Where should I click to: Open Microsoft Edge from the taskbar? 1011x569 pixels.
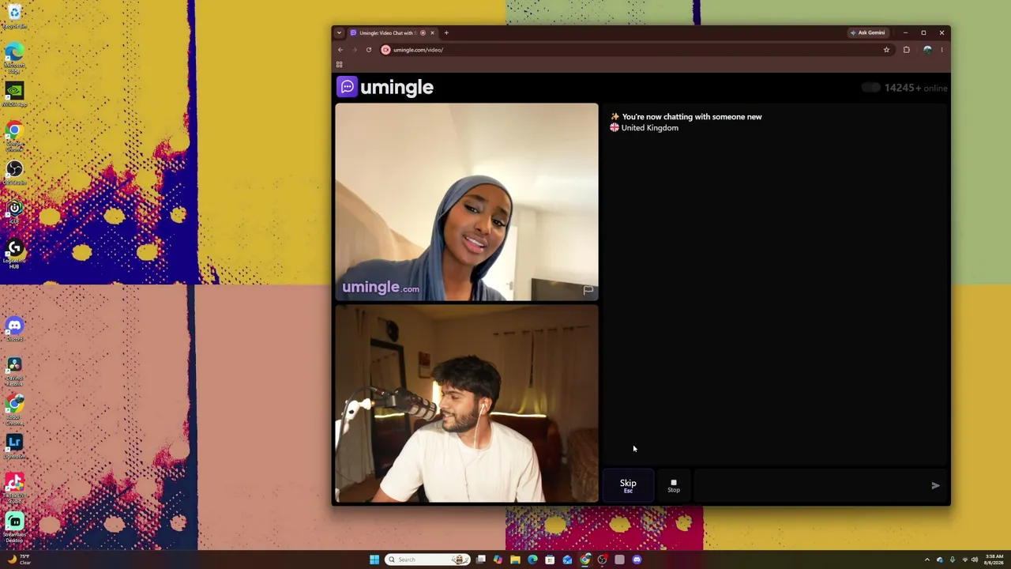[x=532, y=560]
